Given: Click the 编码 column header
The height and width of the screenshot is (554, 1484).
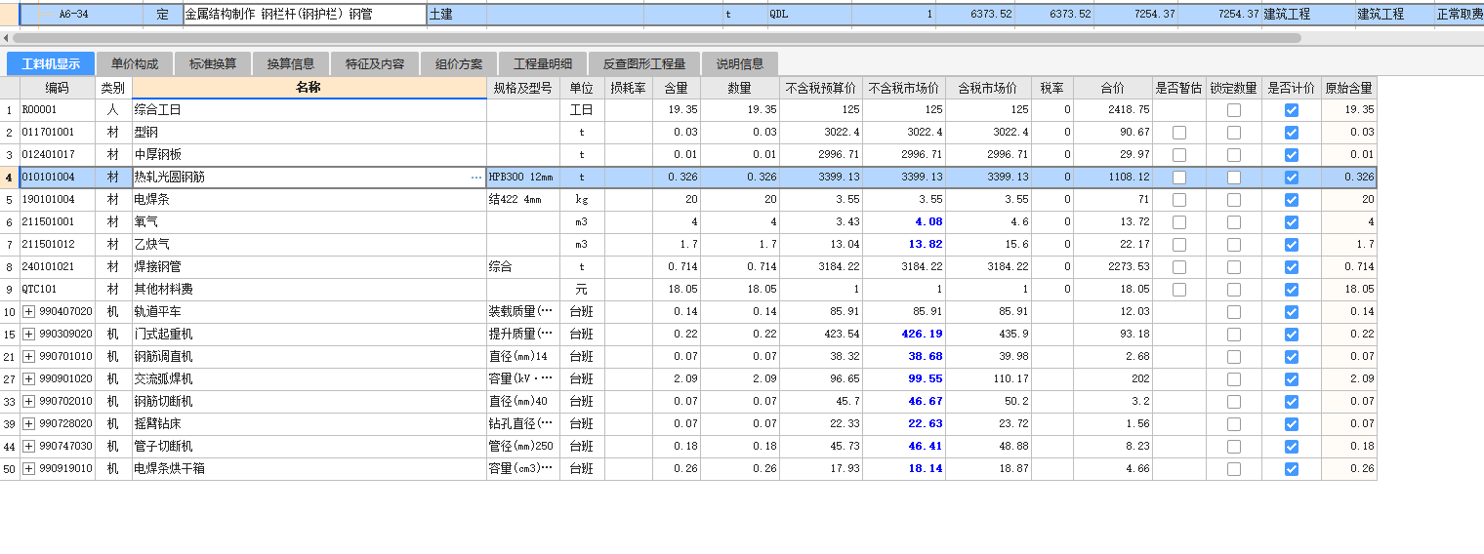Looking at the screenshot, I should click(58, 88).
